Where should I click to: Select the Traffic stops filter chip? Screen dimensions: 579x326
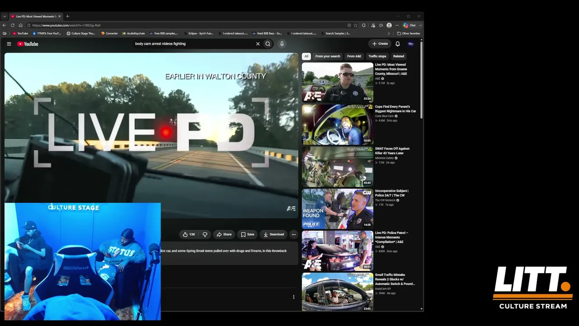[x=377, y=56]
